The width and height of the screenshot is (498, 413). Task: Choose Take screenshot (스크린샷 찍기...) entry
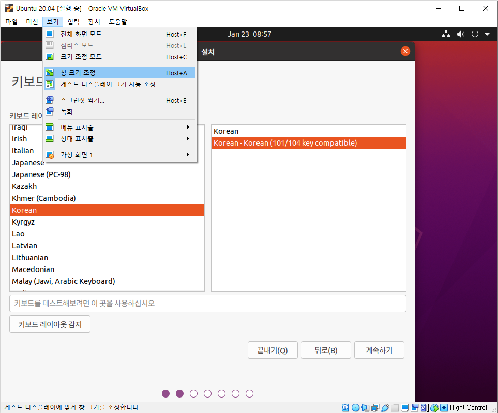click(120, 100)
